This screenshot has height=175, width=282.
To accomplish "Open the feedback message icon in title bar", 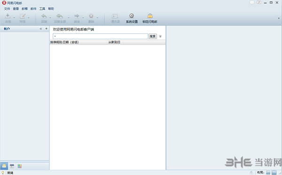I will coord(252,2).
